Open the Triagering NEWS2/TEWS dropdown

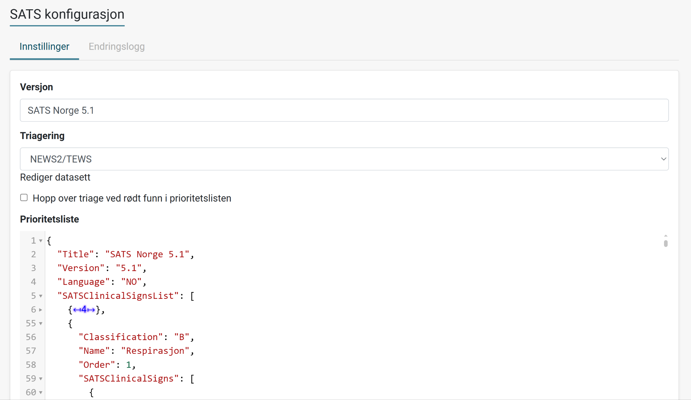(x=344, y=159)
